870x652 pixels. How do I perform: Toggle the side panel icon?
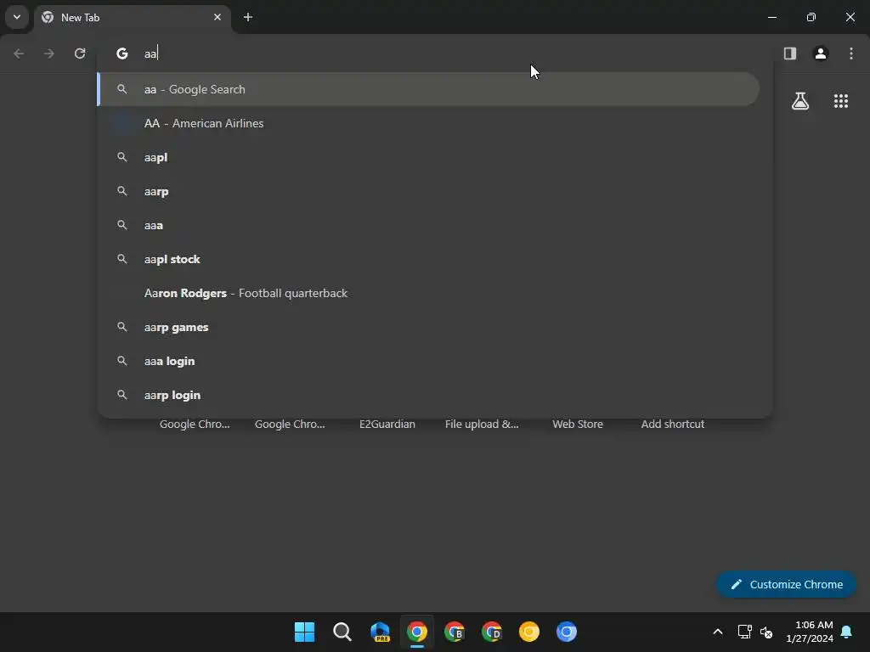790,53
